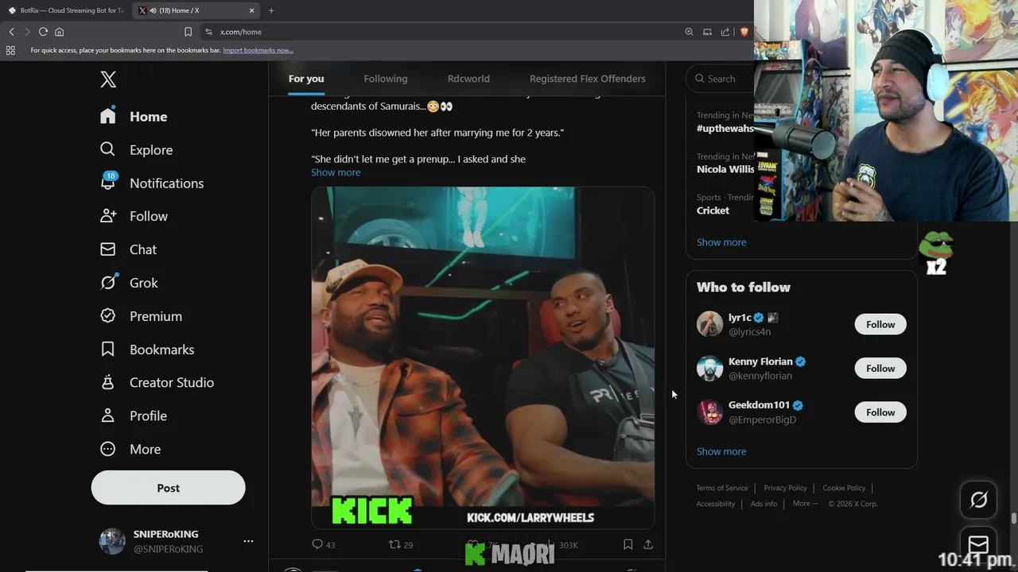Open the #upthewahs trending topic

click(725, 128)
